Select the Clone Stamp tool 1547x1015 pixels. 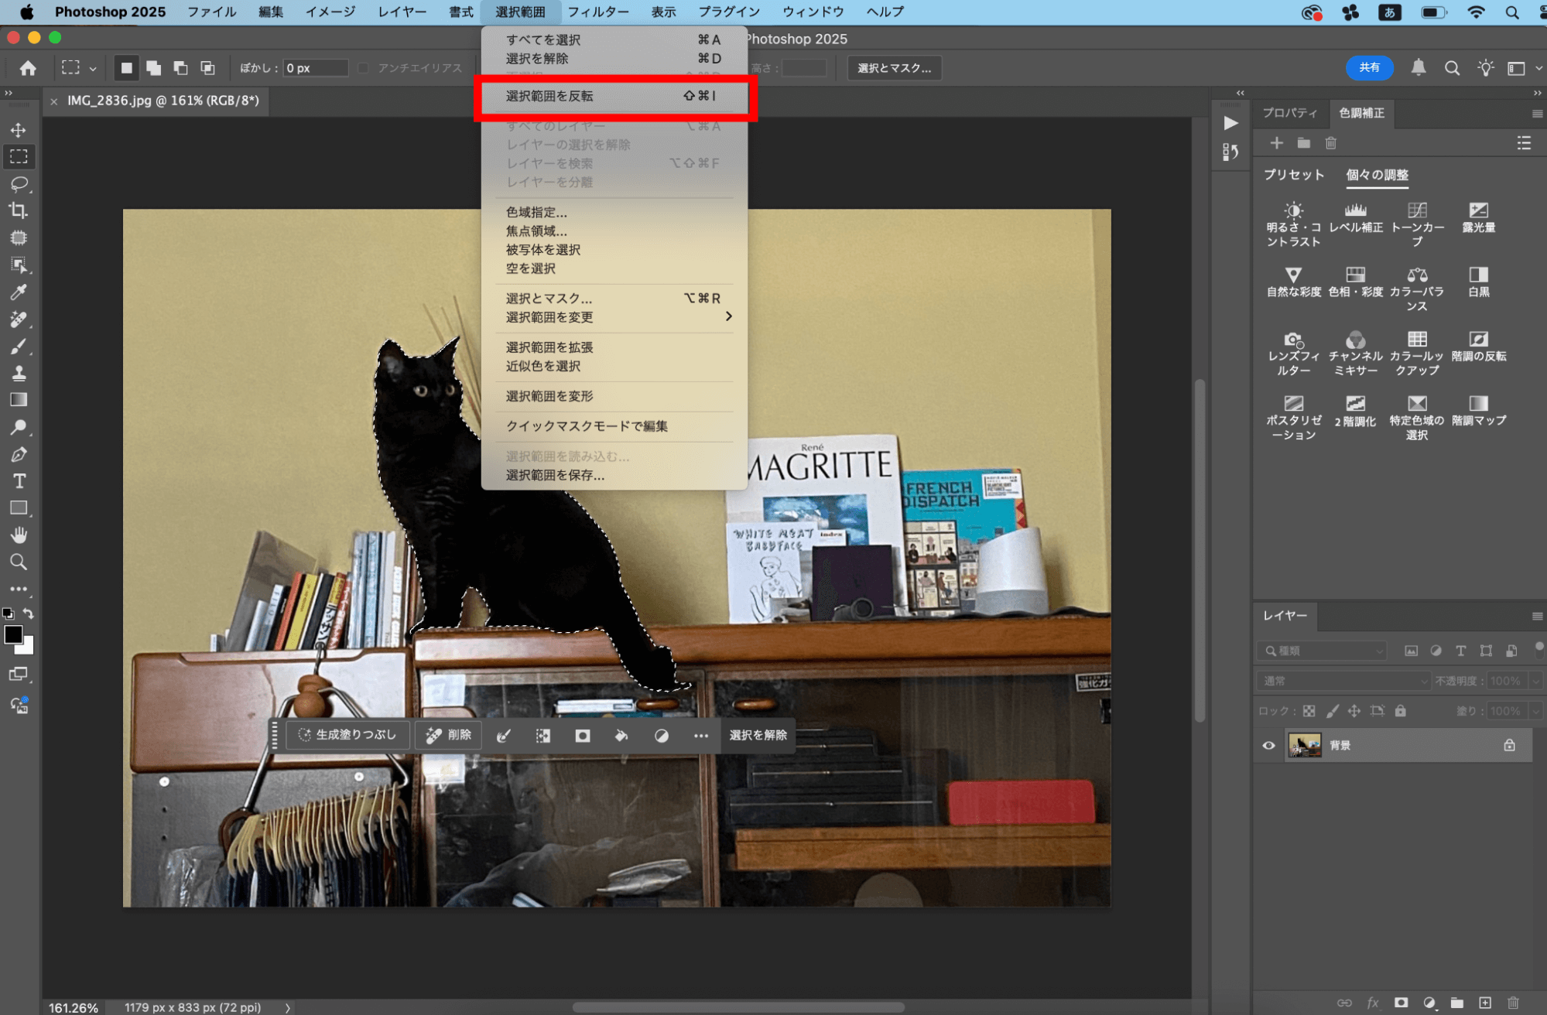[x=19, y=374]
